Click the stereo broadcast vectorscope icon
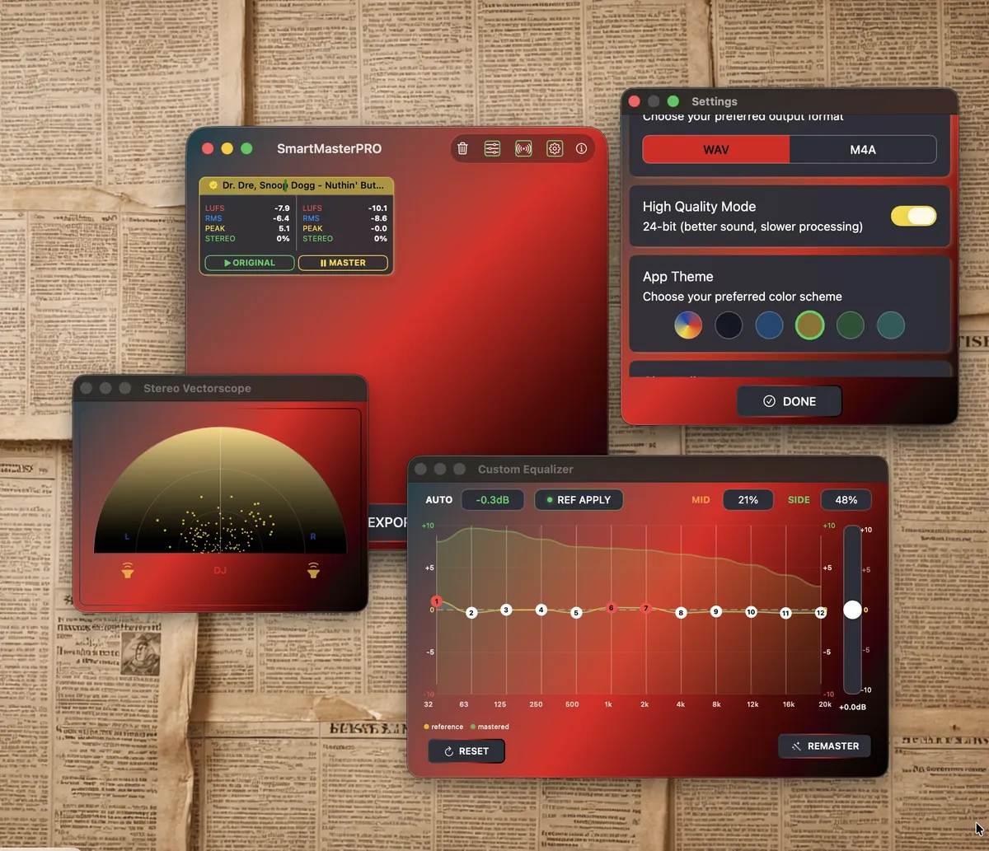 (523, 148)
